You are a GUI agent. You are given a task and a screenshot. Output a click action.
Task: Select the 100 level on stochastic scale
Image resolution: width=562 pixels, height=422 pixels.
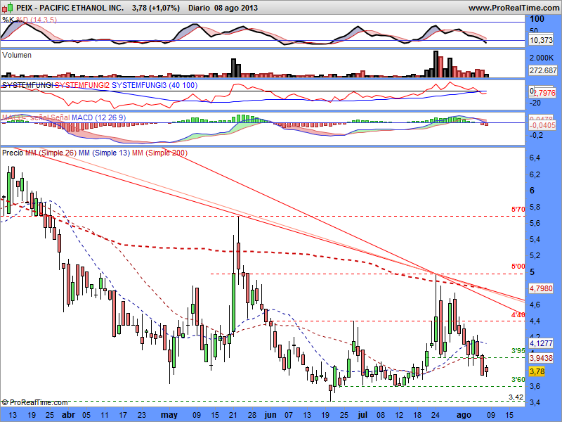tap(537, 19)
